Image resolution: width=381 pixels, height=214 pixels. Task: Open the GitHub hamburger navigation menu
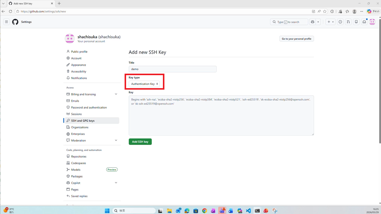[x=6, y=22]
